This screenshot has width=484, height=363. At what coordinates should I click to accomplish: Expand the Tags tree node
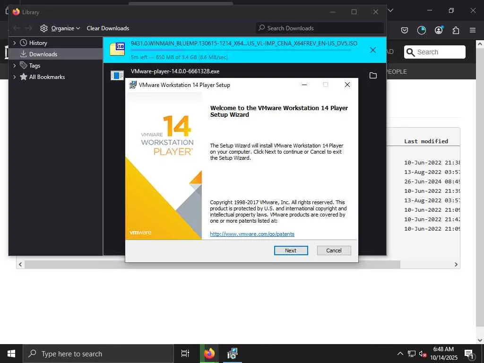tap(15, 65)
